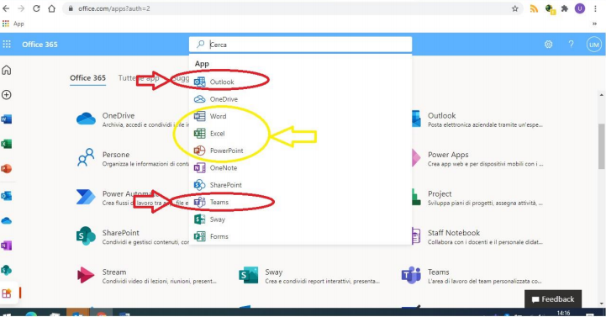Click the Feedback button
The height and width of the screenshot is (317, 606).
coord(553,299)
